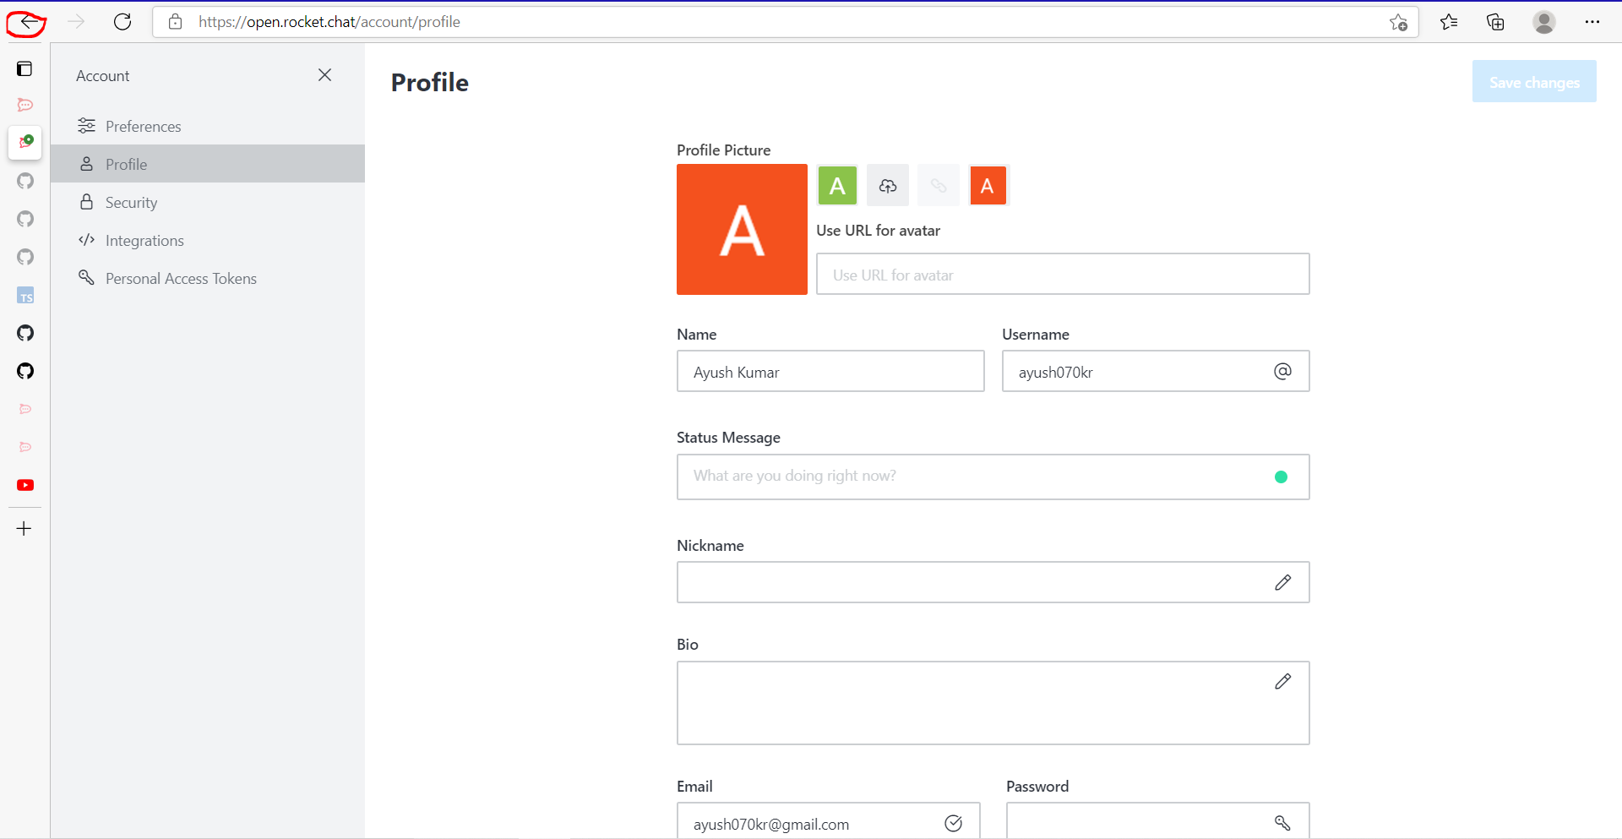
Task: Open Security settings in the Account menu
Action: coord(208,202)
